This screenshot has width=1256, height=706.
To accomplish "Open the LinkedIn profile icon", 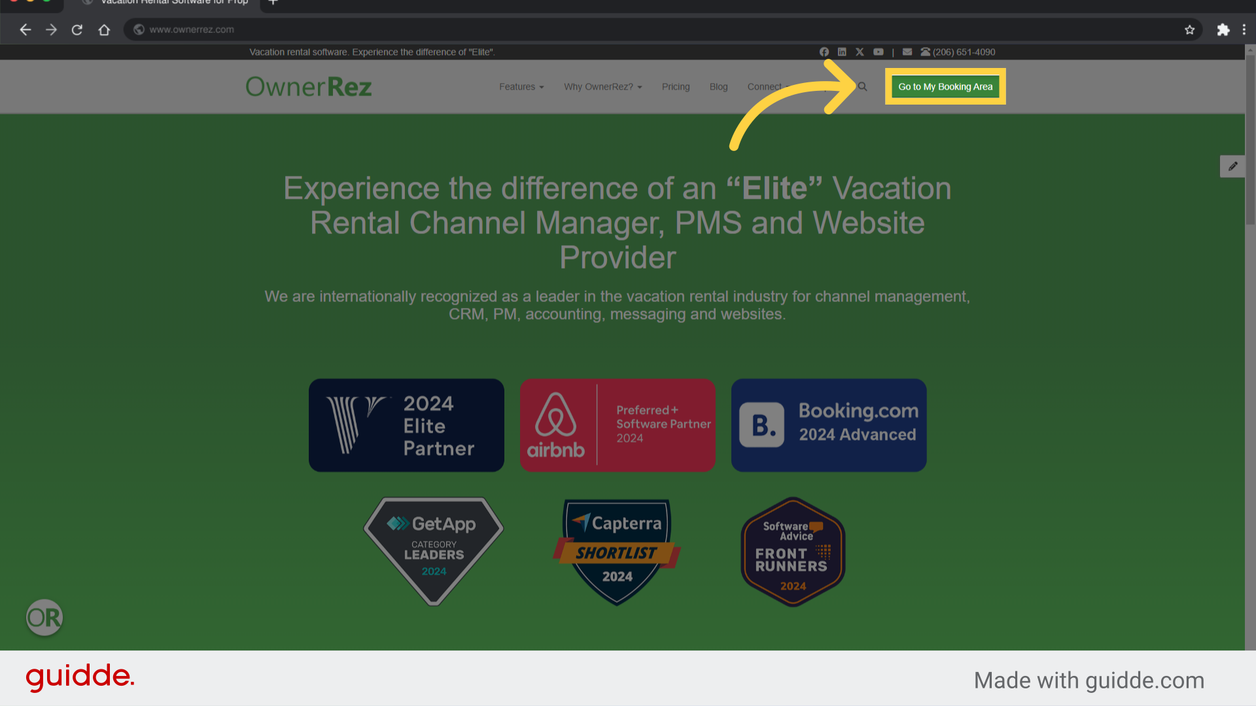I will [x=842, y=52].
